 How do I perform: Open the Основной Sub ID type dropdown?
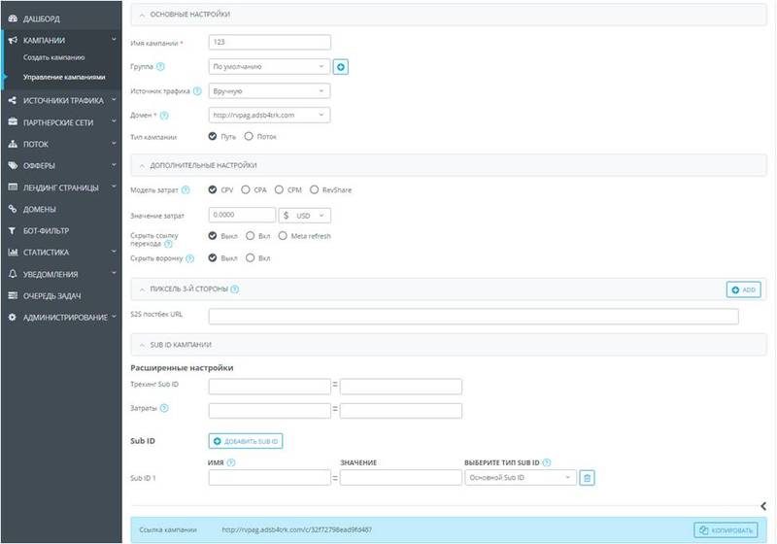(x=520, y=477)
